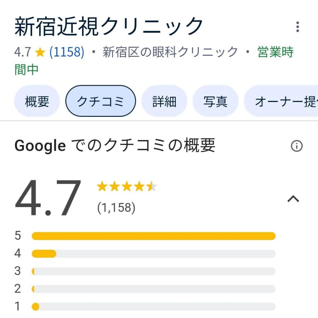Click the info icon beside Google review summary
The width and height of the screenshot is (318, 318).
coord(297,146)
